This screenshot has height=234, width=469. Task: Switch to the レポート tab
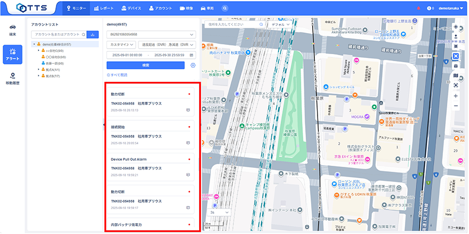tap(104, 8)
